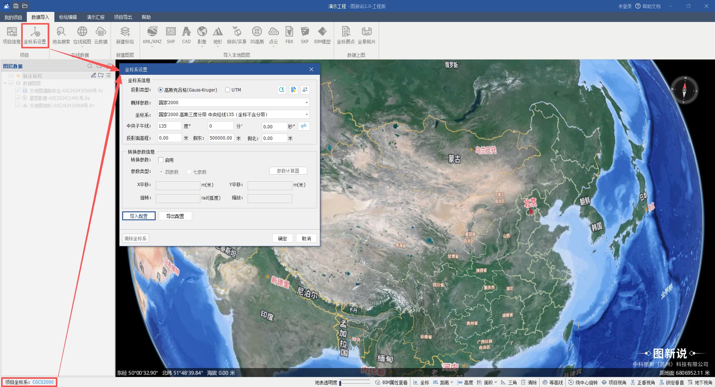Image resolution: width=715 pixels, height=387 pixels.
Task: Open 坐标展点 coordinate plotting tool
Action: 346,36
